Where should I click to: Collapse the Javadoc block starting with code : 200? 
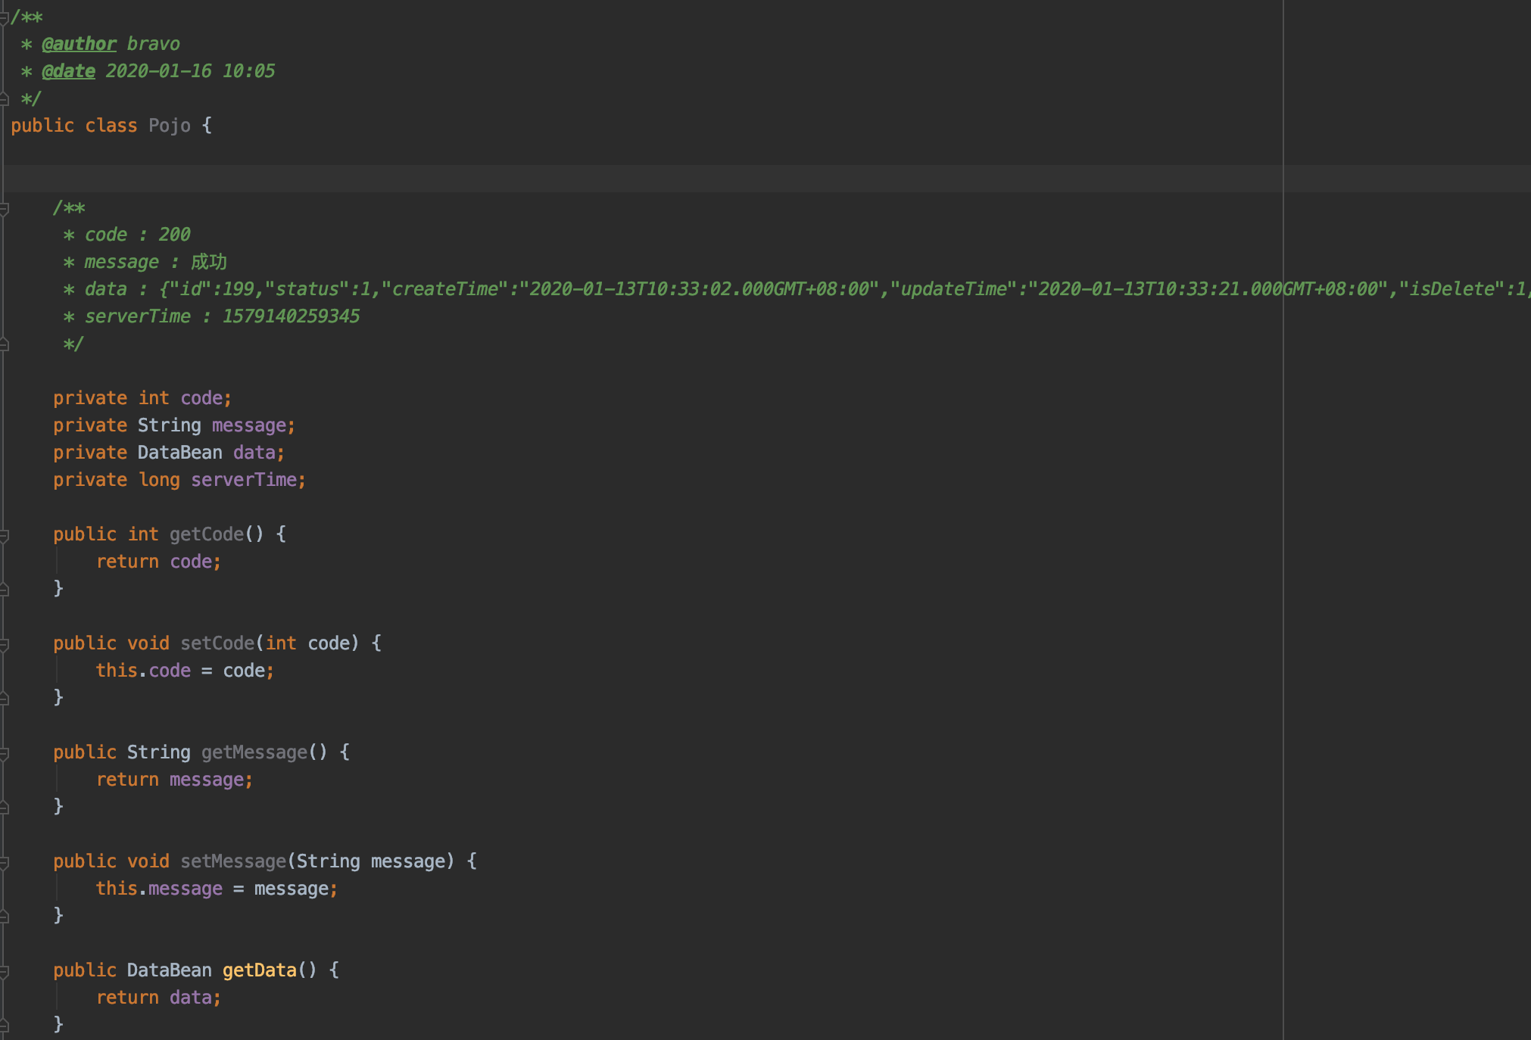click(4, 208)
